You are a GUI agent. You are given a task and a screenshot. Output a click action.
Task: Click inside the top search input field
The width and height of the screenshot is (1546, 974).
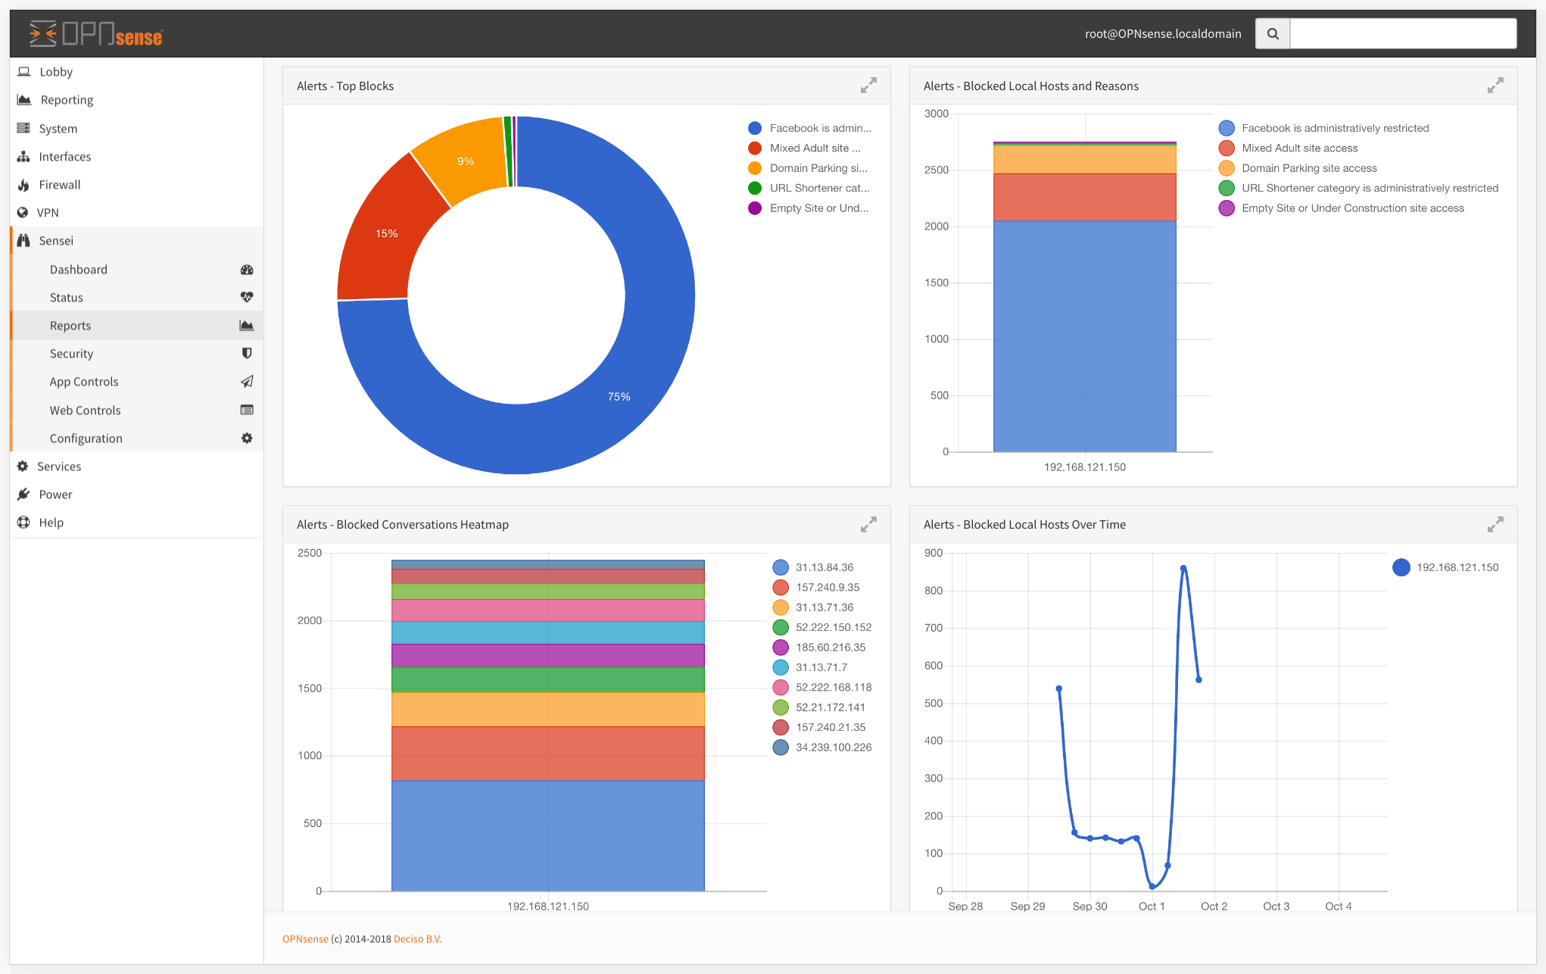[x=1402, y=33]
